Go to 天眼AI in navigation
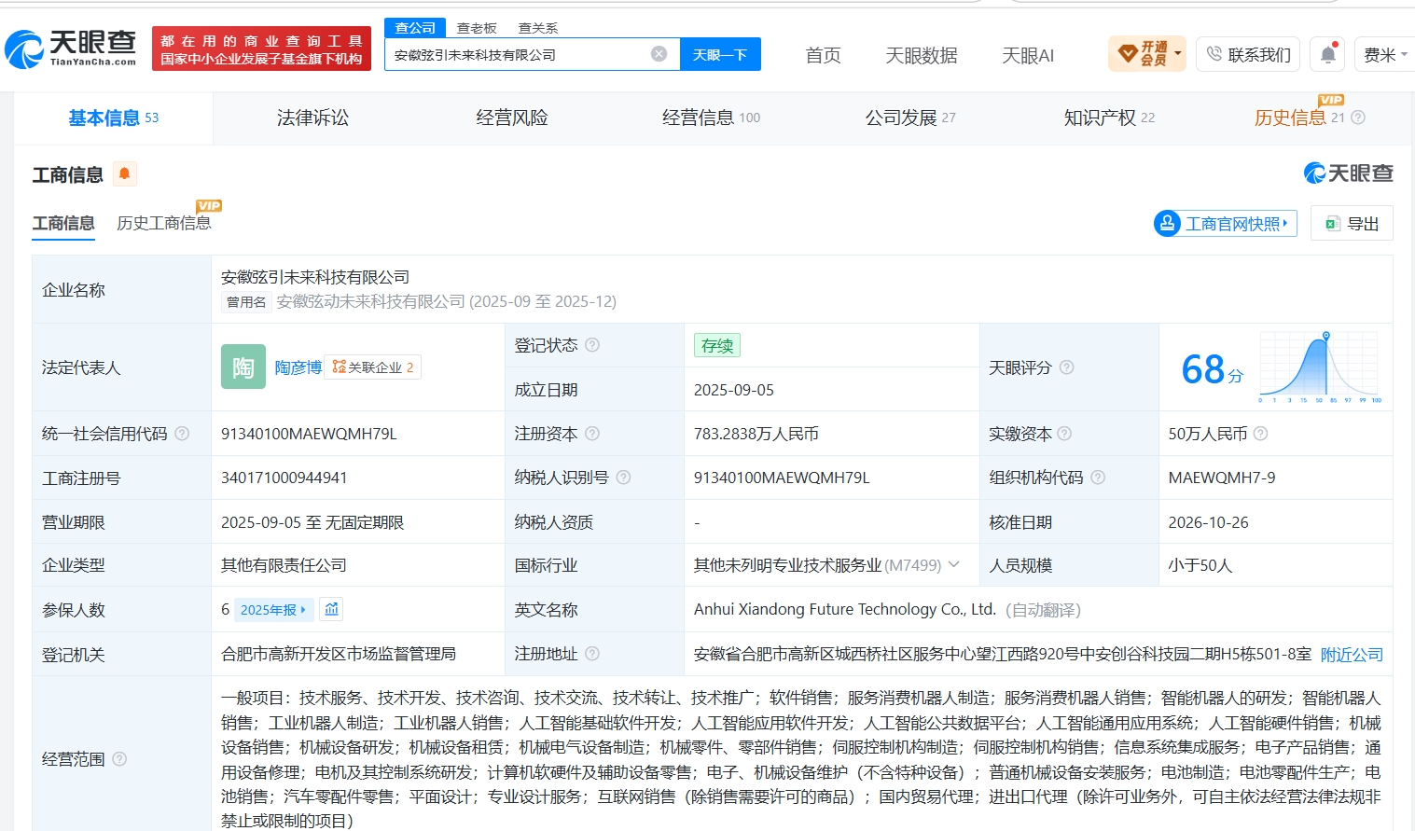 click(x=1028, y=56)
